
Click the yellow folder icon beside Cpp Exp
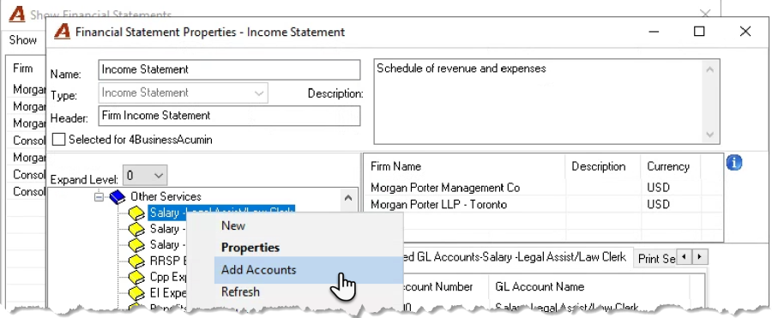point(136,277)
